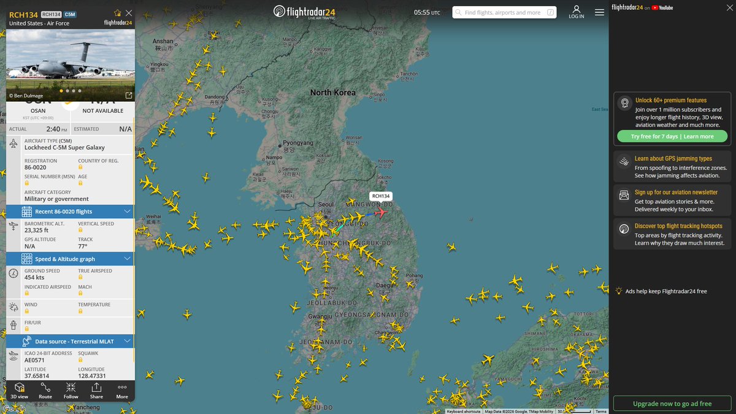Click the transponder signal airplane icon
736x414 pixels.
coord(13,355)
